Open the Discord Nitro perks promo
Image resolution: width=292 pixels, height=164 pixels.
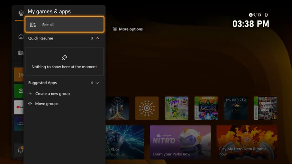pos(180,142)
